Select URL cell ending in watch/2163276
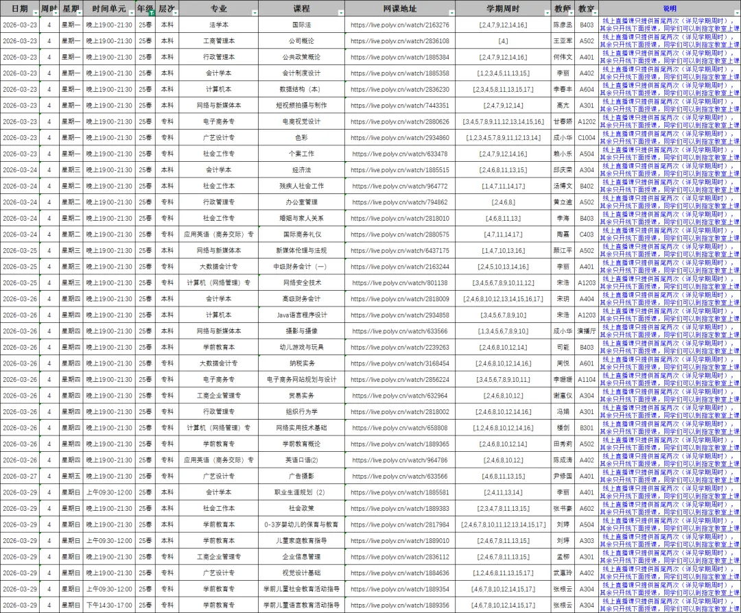The height and width of the screenshot is (613, 741). pos(400,25)
